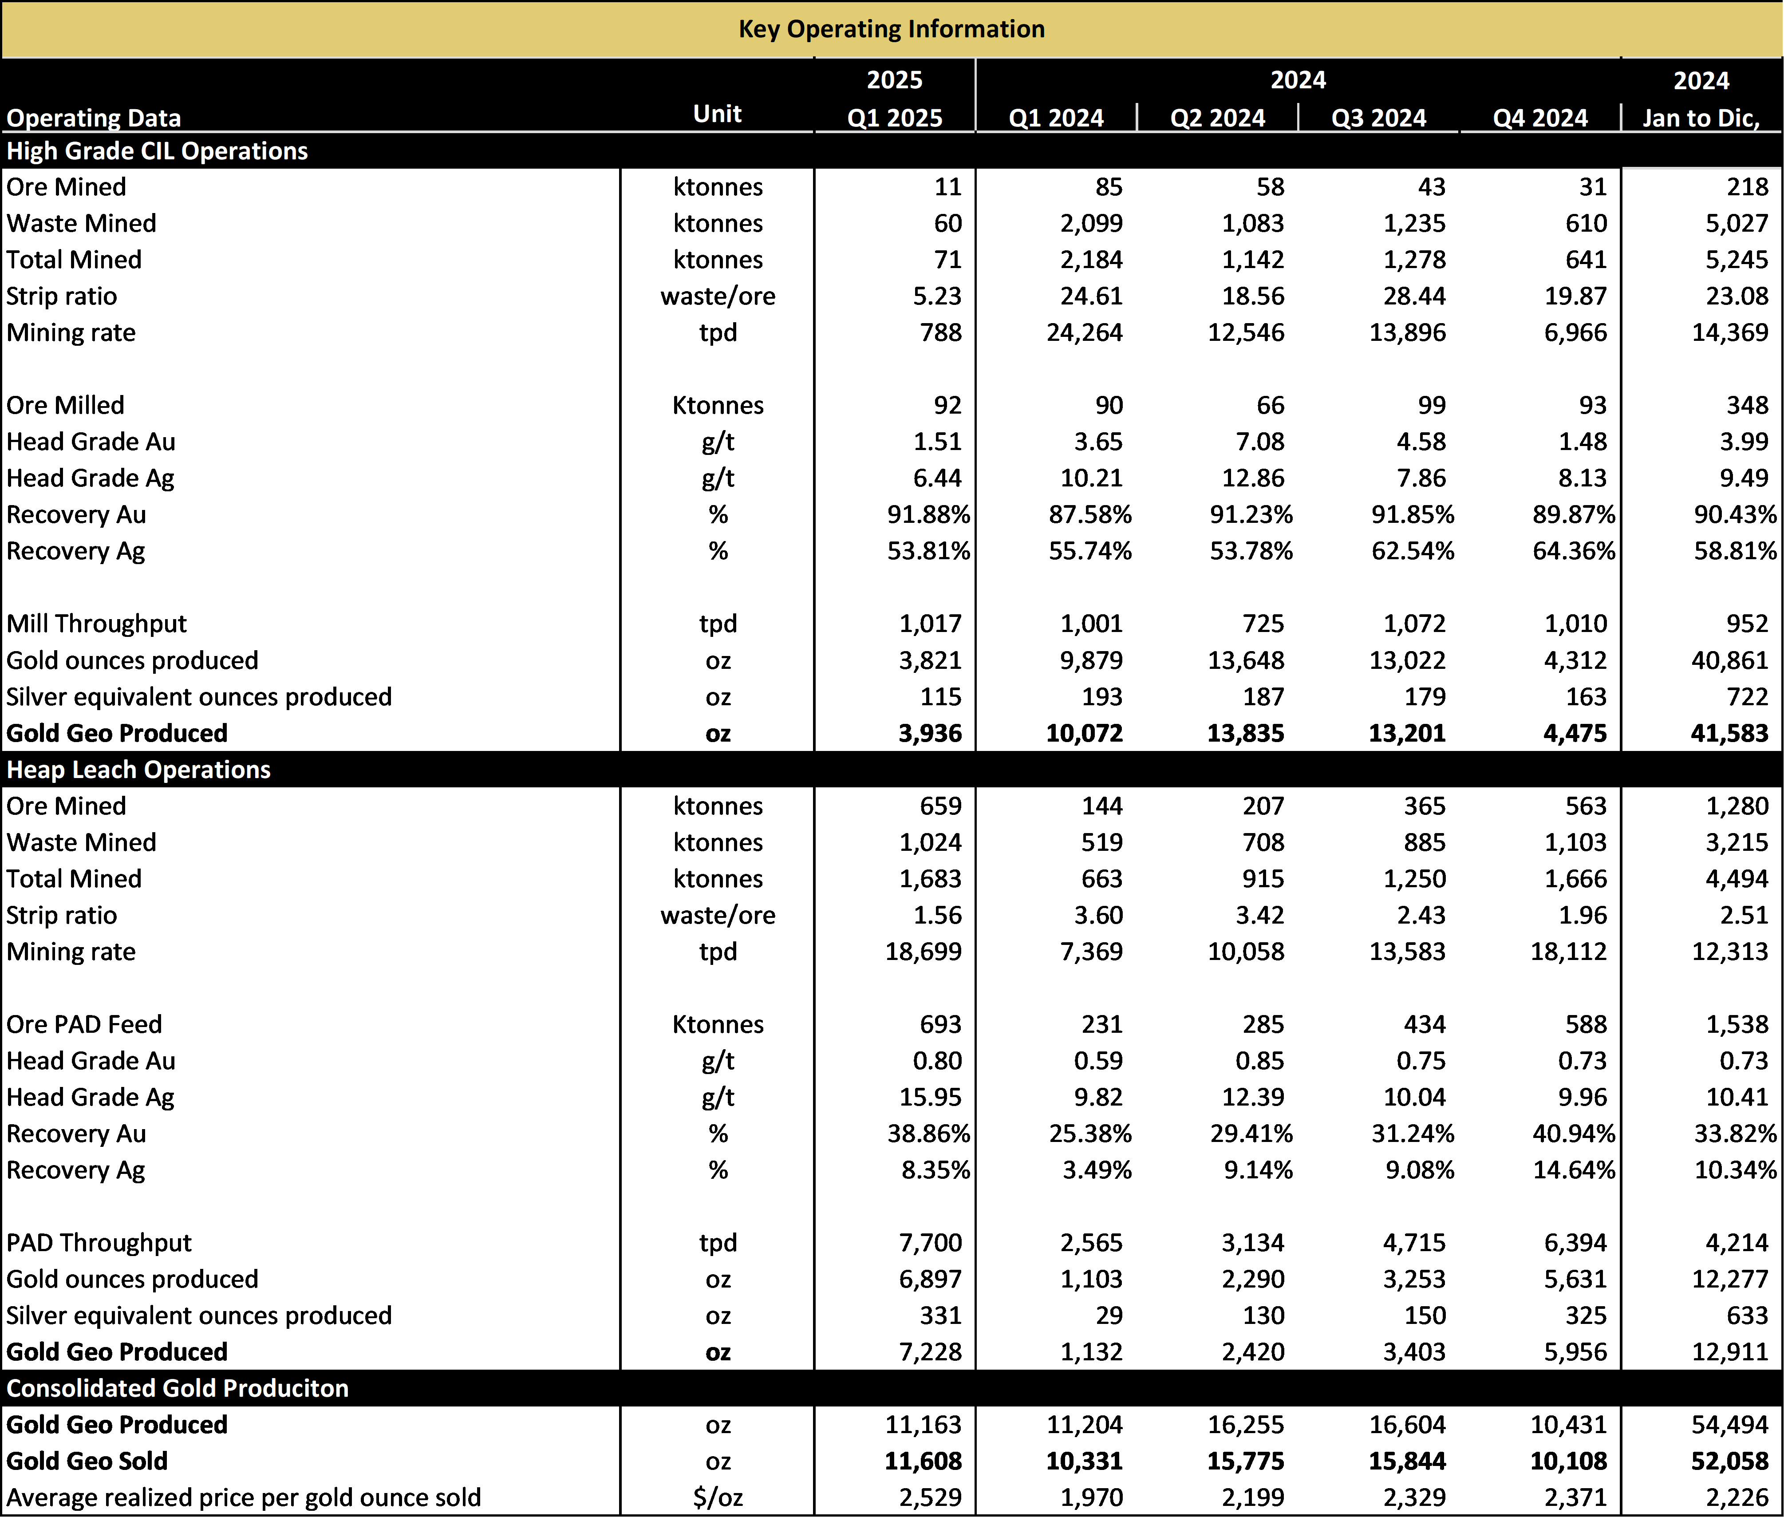The width and height of the screenshot is (1784, 1517).
Task: Click the Ore PAD Feed row label
Action: pyautogui.click(x=84, y=1024)
